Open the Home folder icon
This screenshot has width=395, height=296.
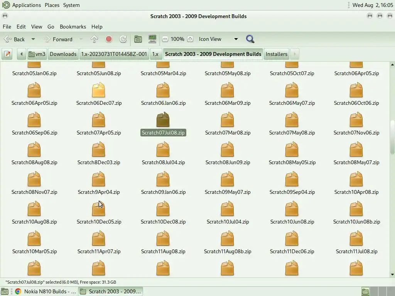(x=138, y=39)
